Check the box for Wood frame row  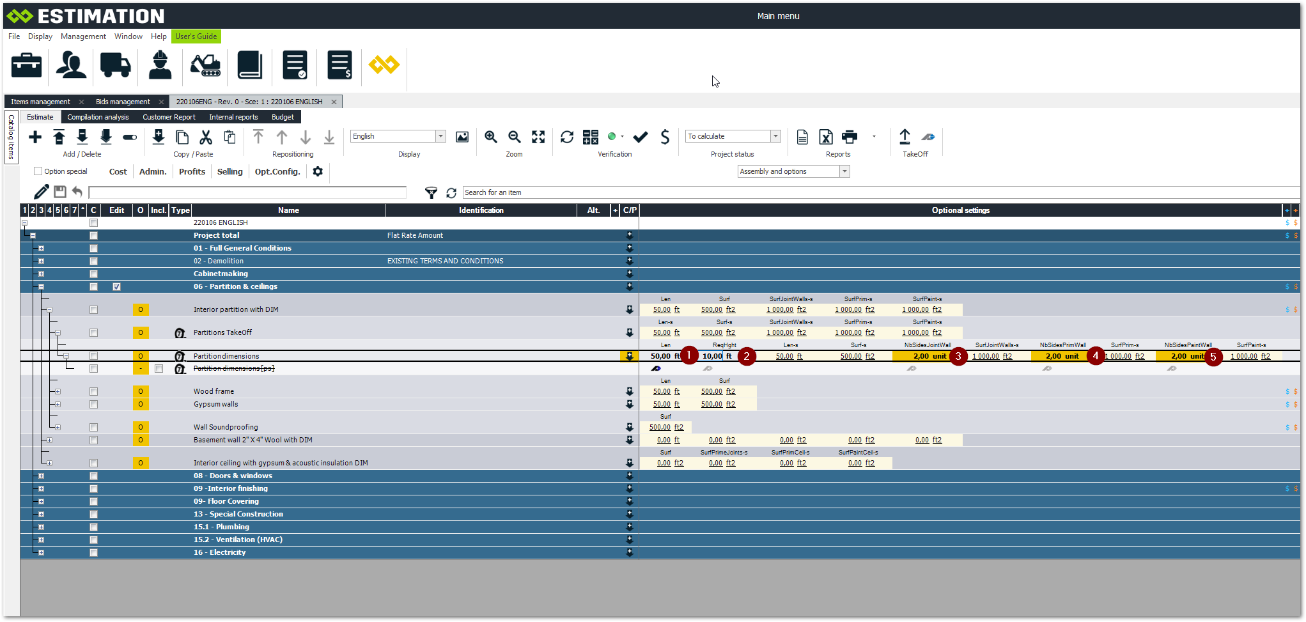[93, 391]
